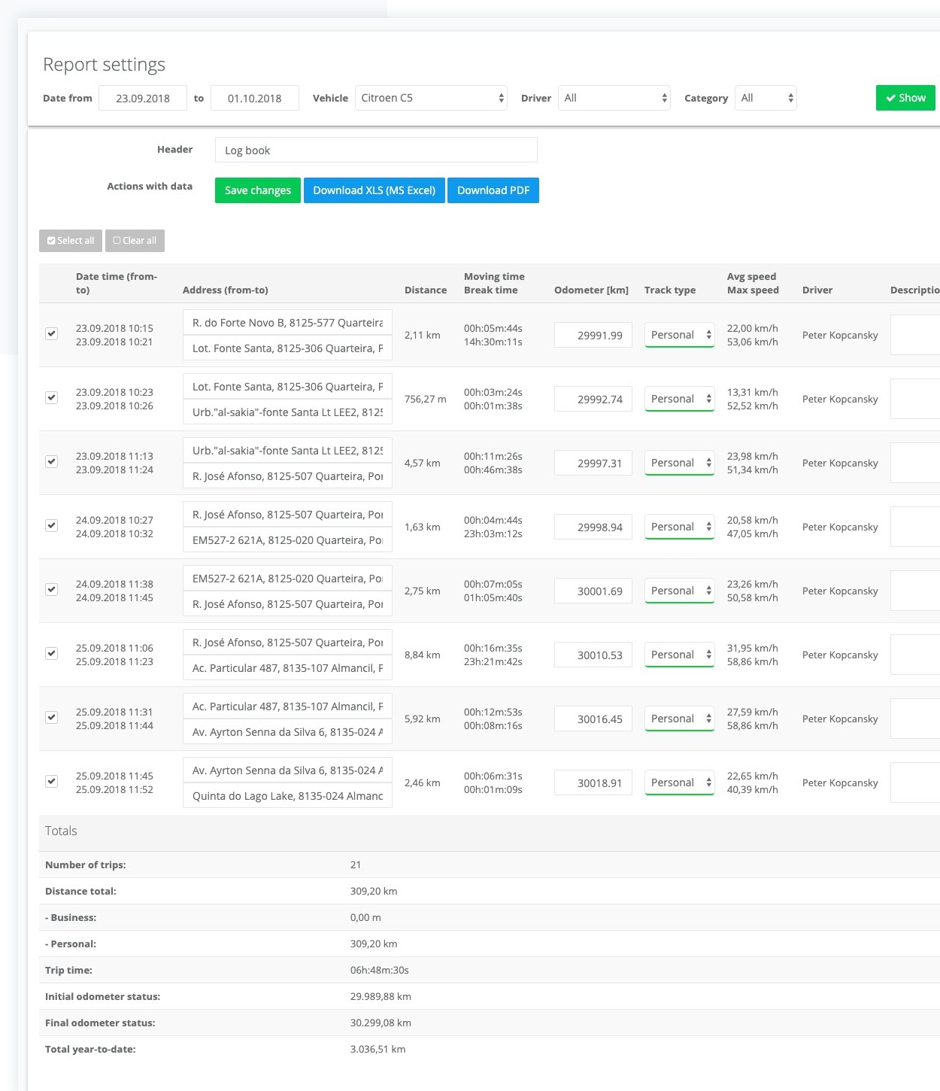Click the green Show button
Viewport: 940px width, 1091px height.
click(x=905, y=98)
